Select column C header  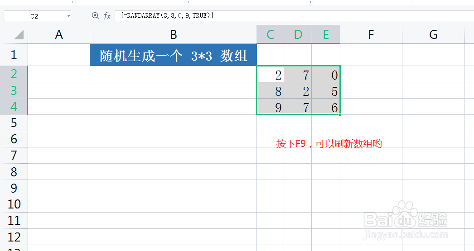270,34
